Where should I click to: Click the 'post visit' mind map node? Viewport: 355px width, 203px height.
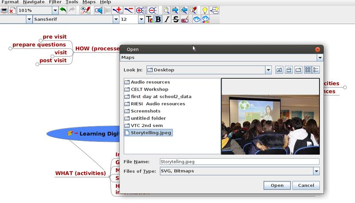53,60
